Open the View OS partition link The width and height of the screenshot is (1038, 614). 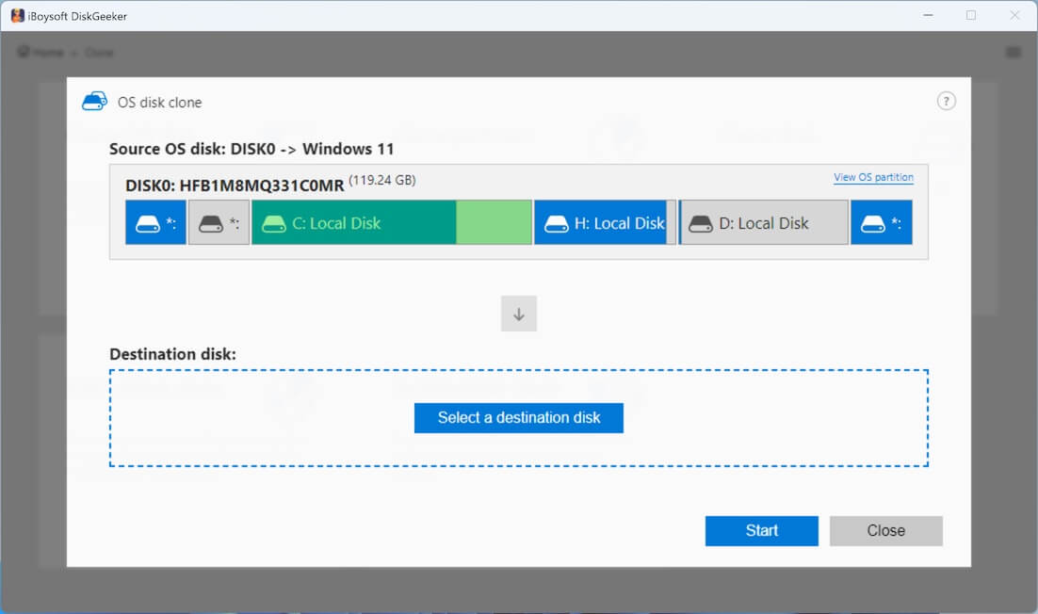tap(873, 177)
